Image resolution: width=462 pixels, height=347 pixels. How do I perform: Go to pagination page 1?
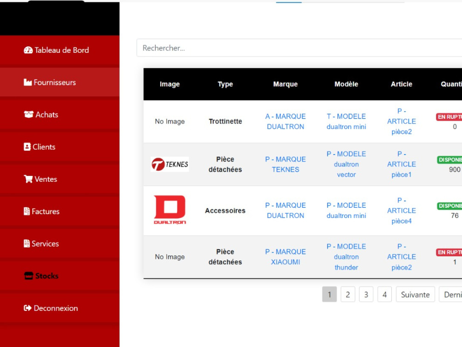tap(329, 294)
